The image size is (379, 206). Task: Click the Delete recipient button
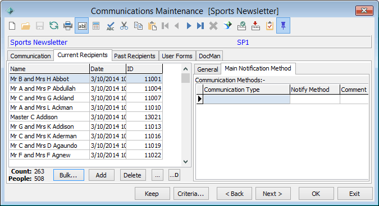(x=133, y=175)
